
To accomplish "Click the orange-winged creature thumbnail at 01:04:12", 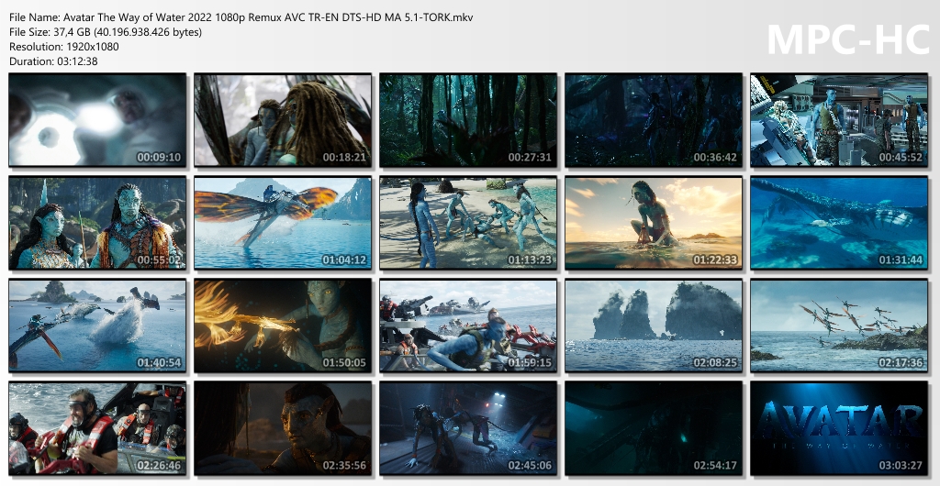I will coord(283,223).
